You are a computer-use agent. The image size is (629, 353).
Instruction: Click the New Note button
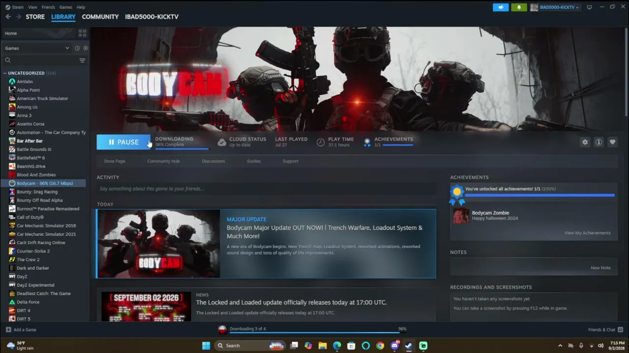[x=600, y=268]
